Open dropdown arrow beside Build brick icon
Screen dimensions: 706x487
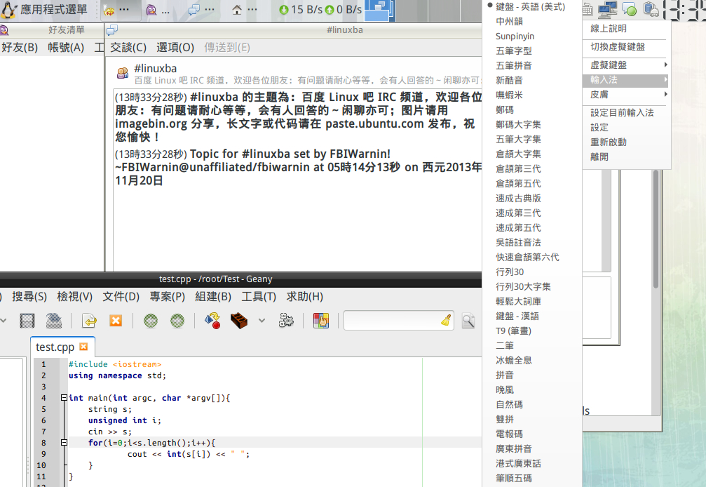pos(262,321)
